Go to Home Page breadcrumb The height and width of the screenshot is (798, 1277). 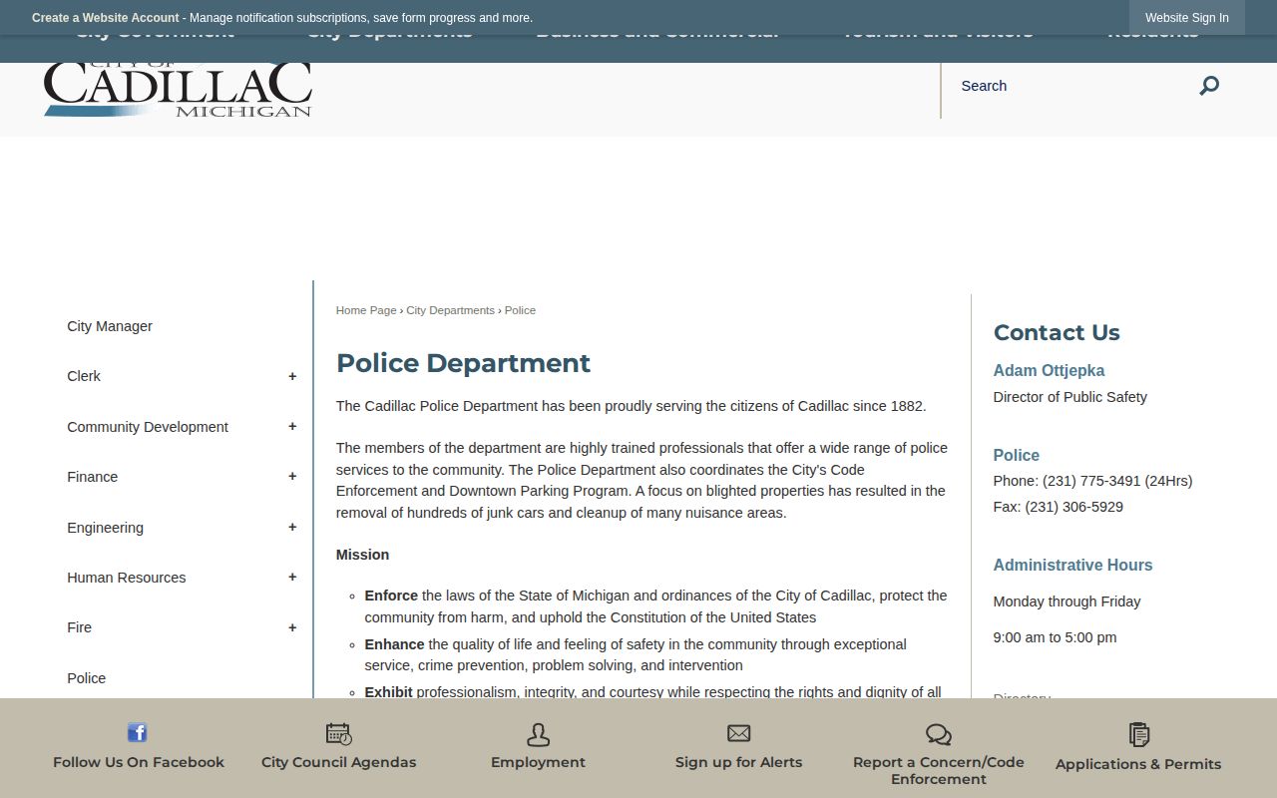(x=366, y=310)
